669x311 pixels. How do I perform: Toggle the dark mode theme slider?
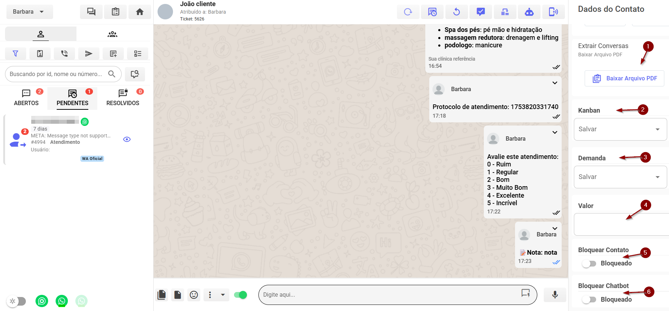17,301
